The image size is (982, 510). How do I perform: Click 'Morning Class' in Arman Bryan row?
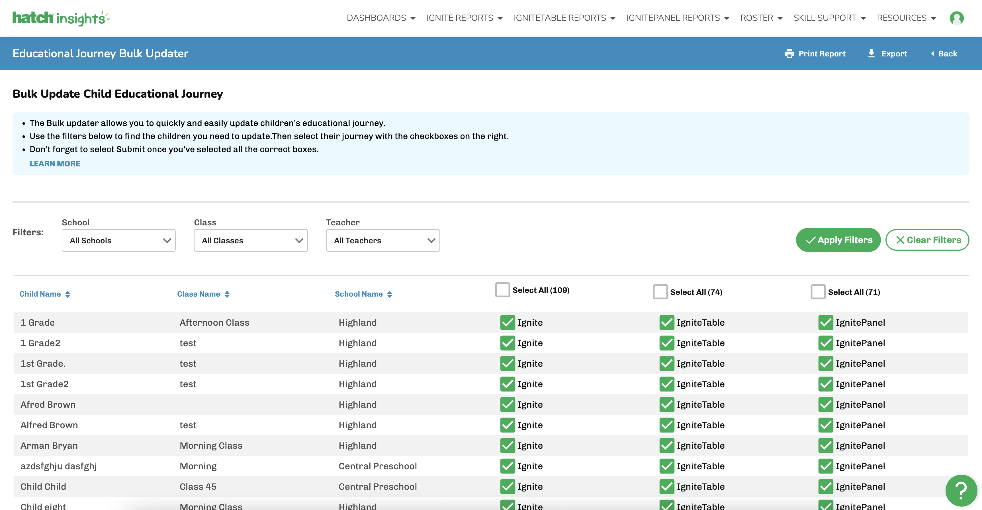211,446
